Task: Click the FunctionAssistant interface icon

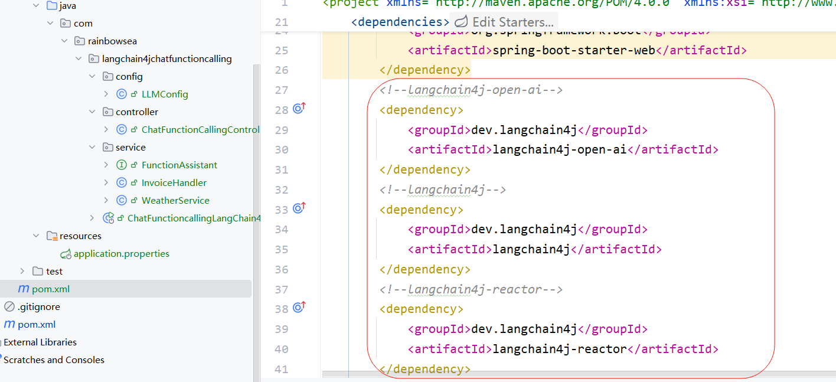Action: pos(122,165)
